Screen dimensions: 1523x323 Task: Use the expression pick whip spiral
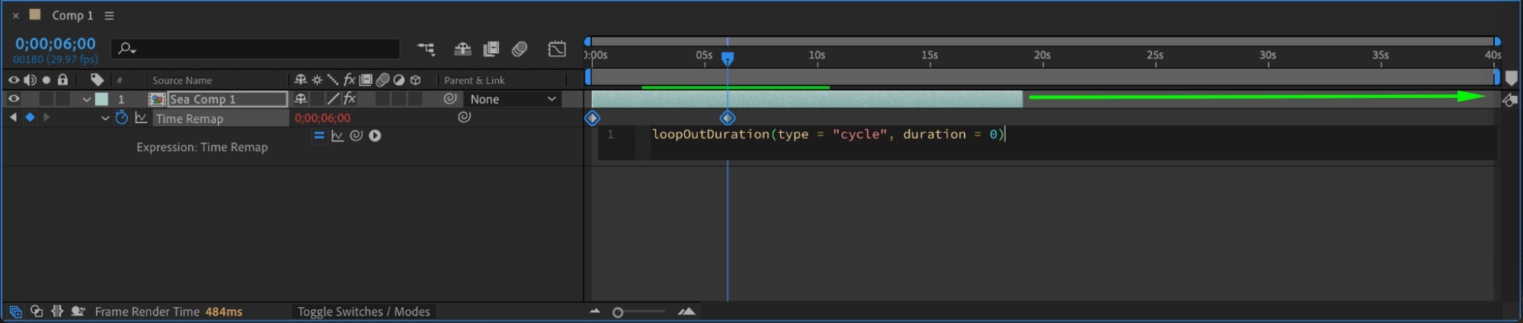pyautogui.click(x=356, y=136)
